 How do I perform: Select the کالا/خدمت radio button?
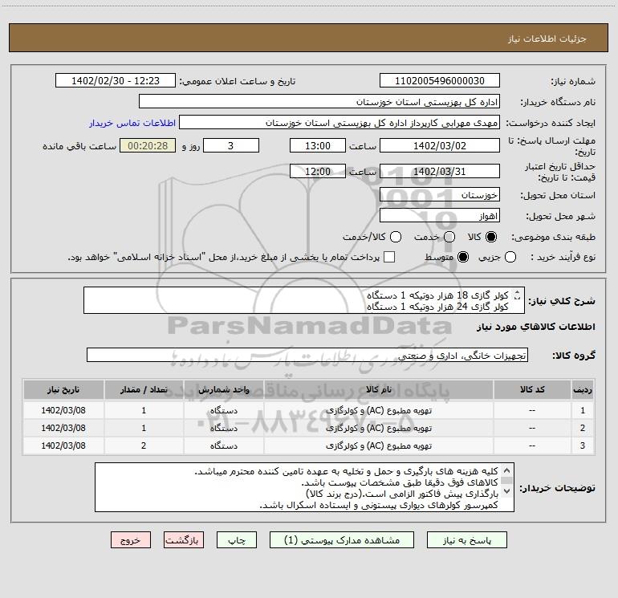396,237
